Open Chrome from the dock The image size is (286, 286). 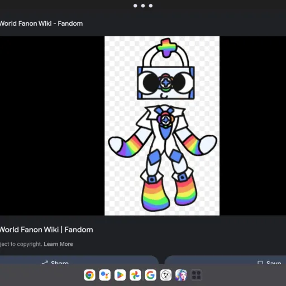pos(89,275)
